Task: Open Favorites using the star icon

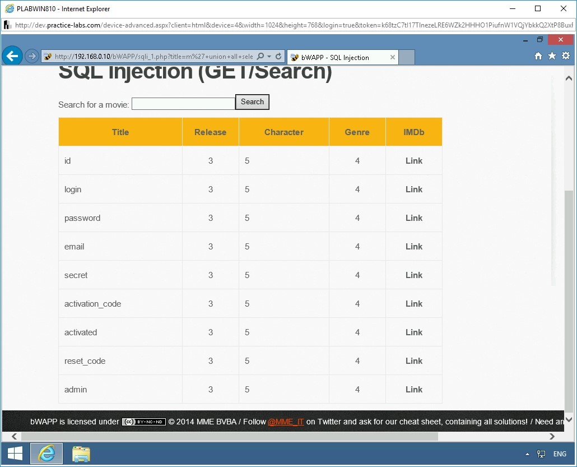Action: click(x=552, y=56)
